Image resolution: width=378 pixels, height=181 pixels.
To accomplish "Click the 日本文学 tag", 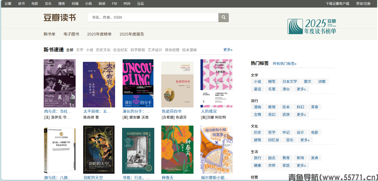I will click(x=290, y=81).
